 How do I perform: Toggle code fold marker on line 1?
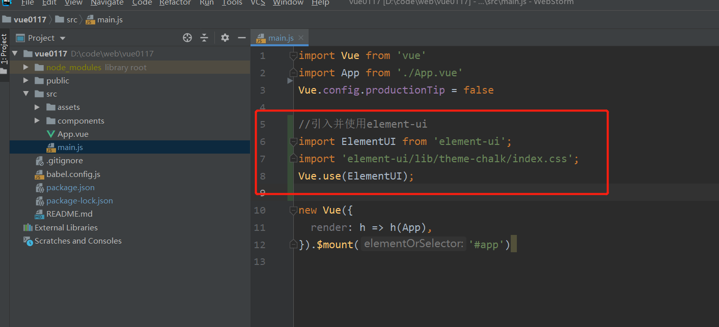click(293, 55)
